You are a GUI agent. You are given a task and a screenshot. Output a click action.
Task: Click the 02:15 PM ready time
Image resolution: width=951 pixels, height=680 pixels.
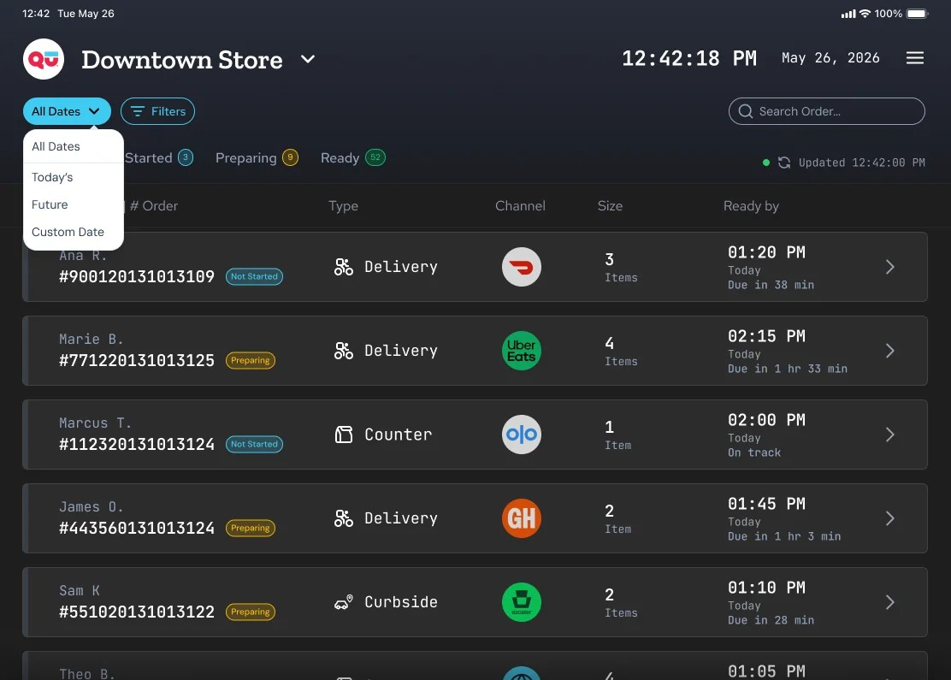(766, 336)
